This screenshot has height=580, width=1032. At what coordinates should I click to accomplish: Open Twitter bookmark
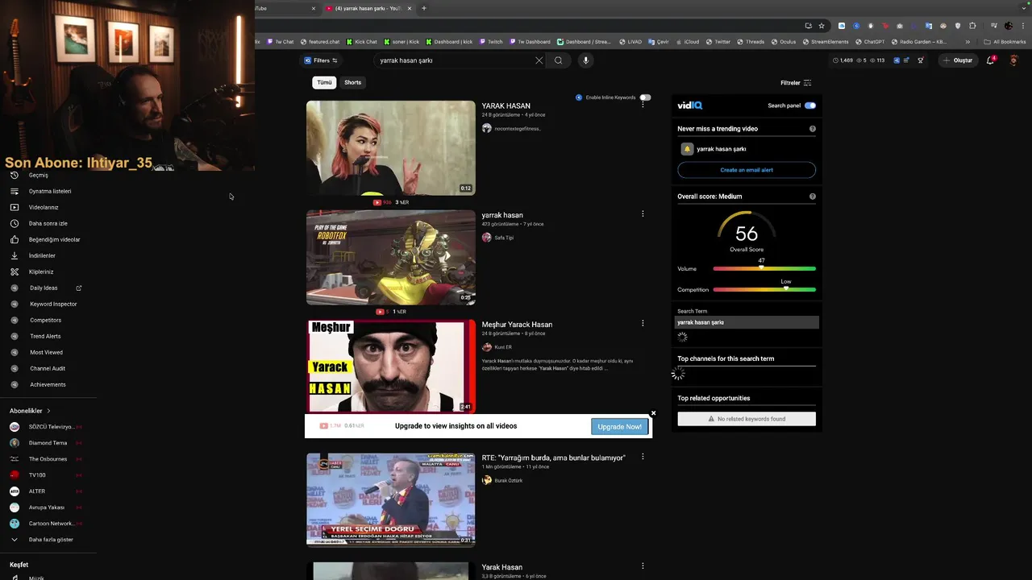[718, 42]
